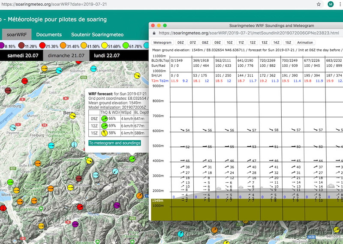The image size is (343, 244).
Task: Click the popup's site security lock icon
Action: 154,33
